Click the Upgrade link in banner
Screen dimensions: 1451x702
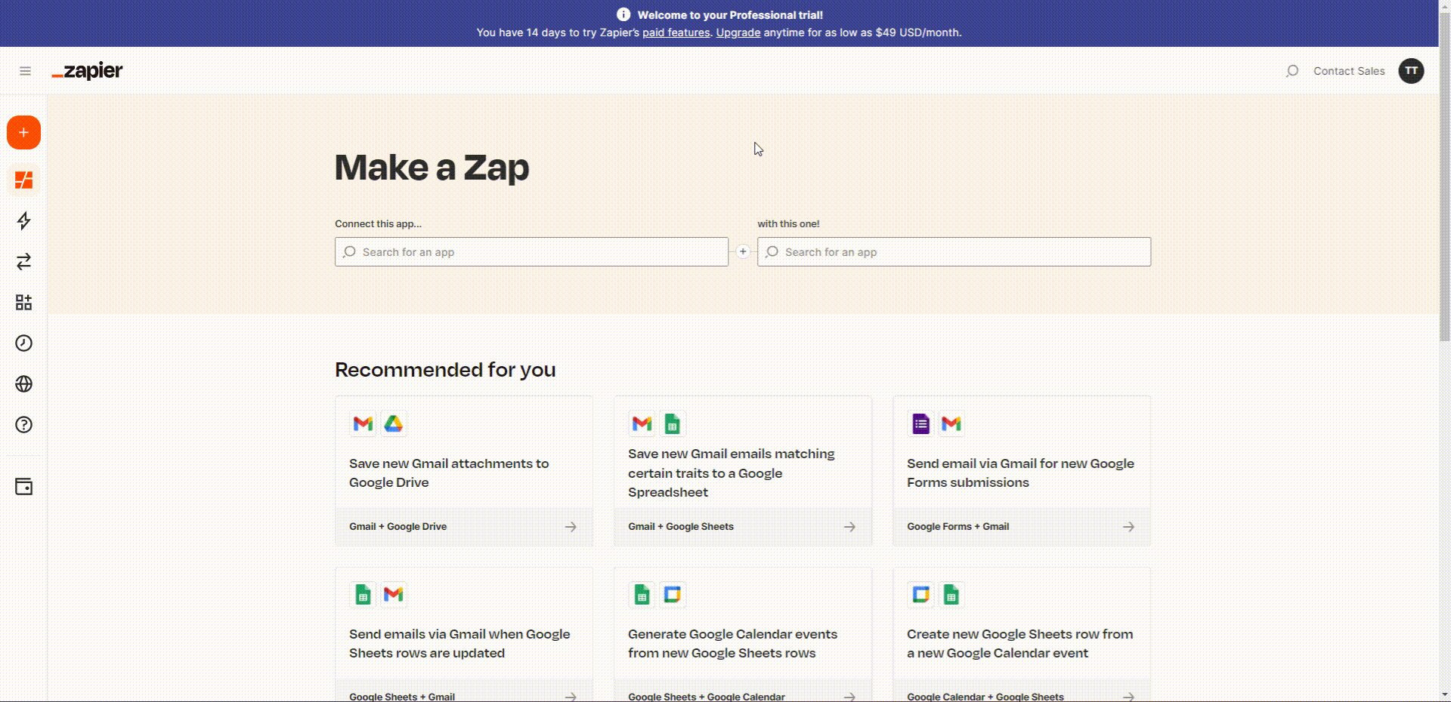click(x=738, y=32)
